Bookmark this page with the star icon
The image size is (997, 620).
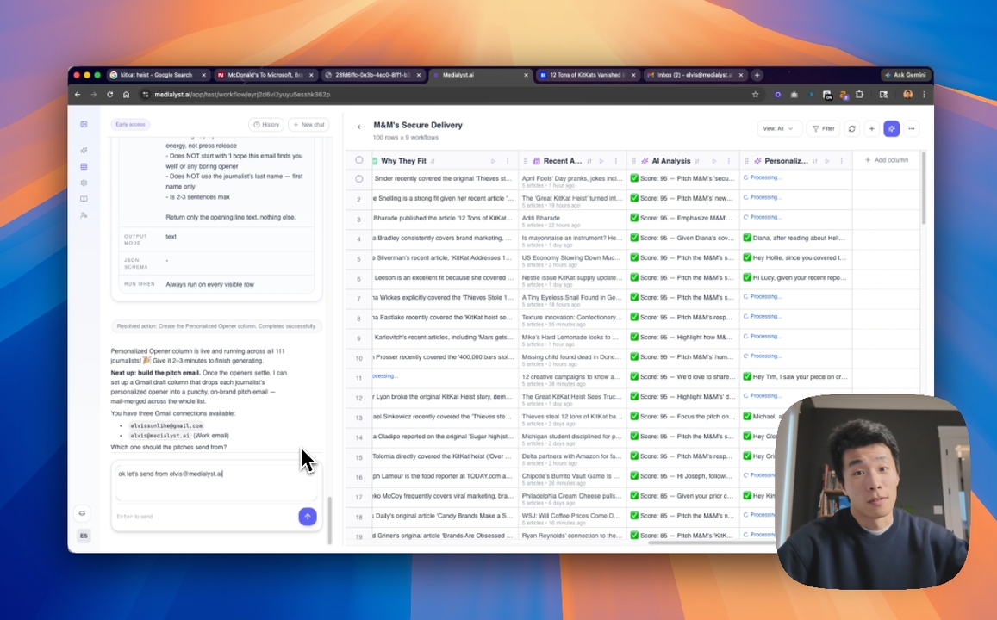[x=756, y=95]
